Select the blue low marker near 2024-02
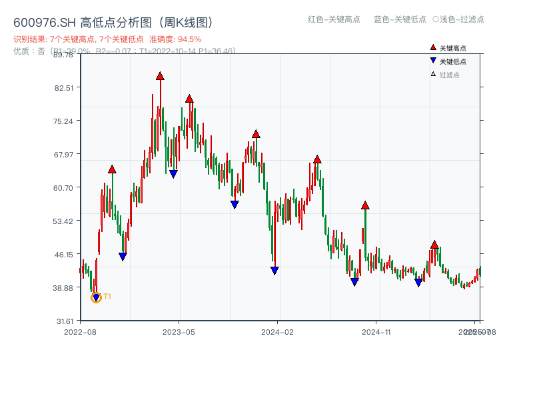Image resolution: width=533 pixels, height=400 pixels. click(274, 269)
